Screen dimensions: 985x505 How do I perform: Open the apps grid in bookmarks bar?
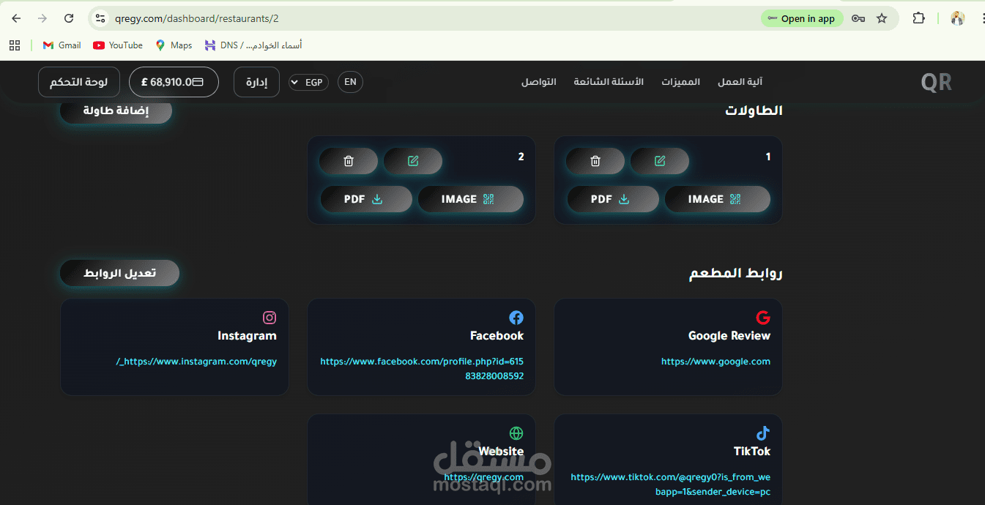(15, 45)
